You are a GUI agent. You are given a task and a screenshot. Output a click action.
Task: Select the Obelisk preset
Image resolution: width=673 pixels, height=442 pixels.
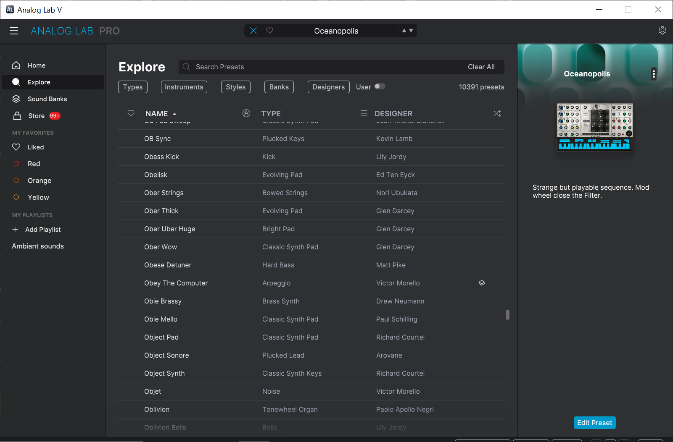(311, 175)
